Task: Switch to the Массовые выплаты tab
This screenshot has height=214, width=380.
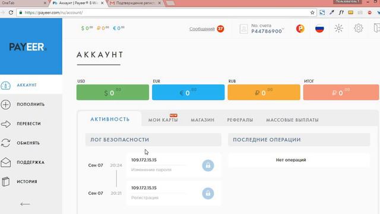Action: 292,120
